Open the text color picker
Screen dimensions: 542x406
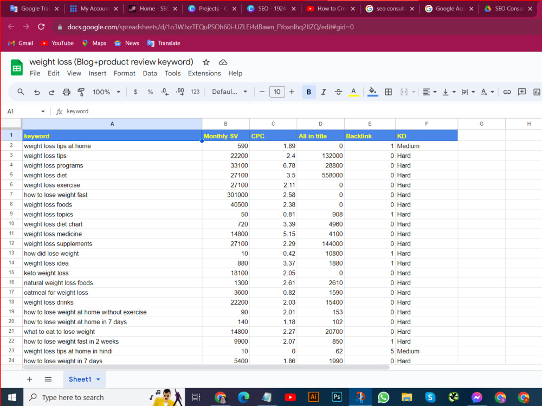pyautogui.click(x=353, y=92)
